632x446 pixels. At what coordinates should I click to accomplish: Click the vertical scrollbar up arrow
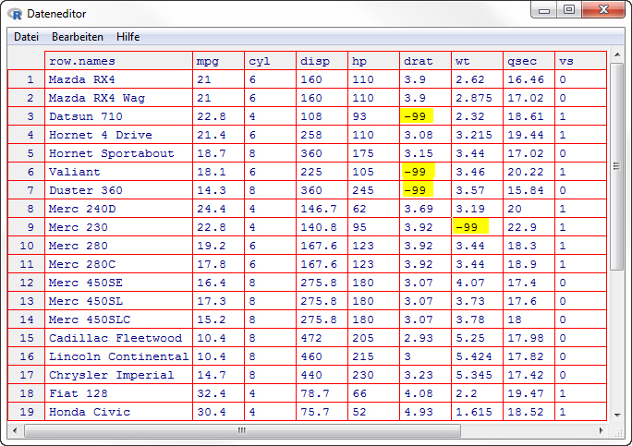tap(617, 58)
